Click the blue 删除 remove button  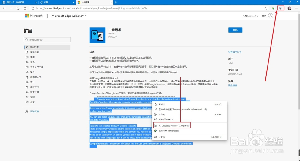coord(235,30)
